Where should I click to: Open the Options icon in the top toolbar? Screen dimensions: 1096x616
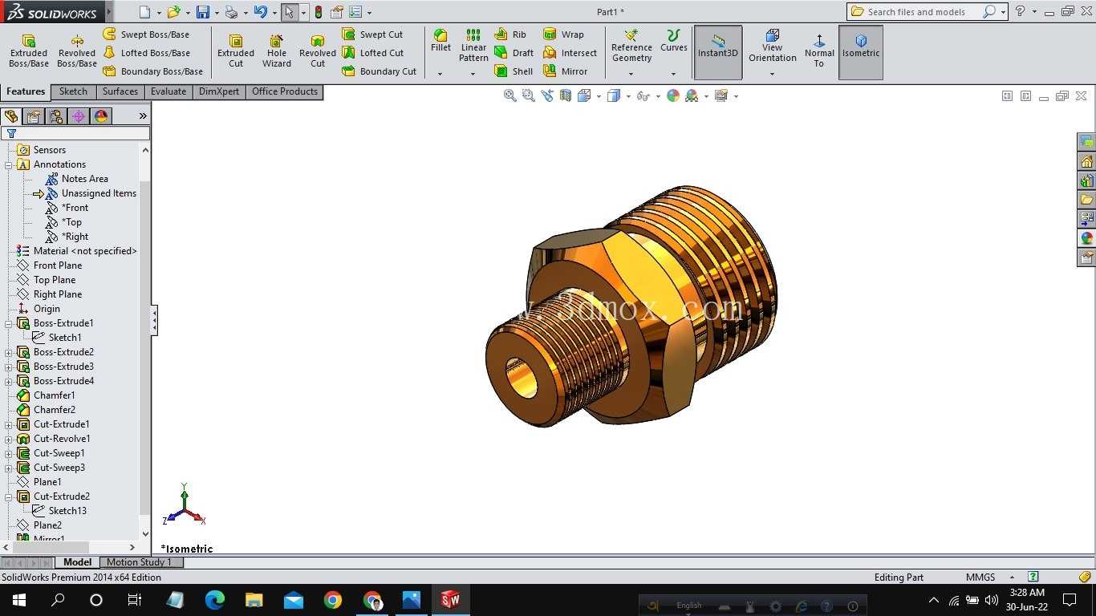[355, 12]
